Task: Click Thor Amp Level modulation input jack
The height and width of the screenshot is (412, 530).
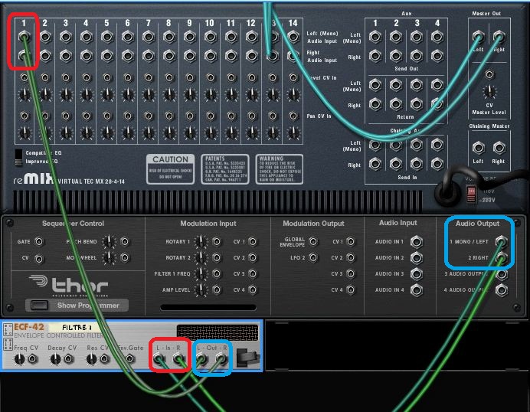Action: tap(217, 290)
